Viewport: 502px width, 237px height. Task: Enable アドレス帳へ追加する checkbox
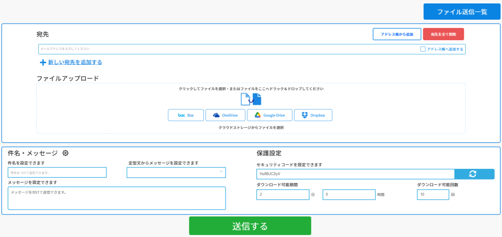pyautogui.click(x=423, y=49)
